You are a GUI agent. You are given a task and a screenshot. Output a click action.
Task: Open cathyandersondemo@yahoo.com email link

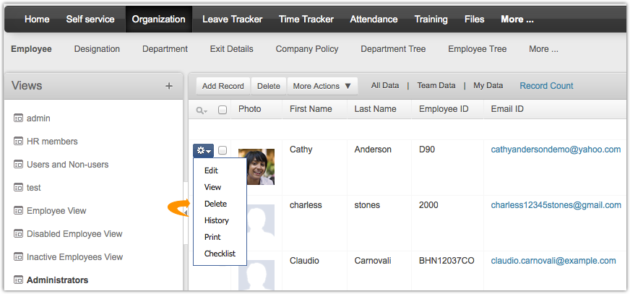(556, 150)
